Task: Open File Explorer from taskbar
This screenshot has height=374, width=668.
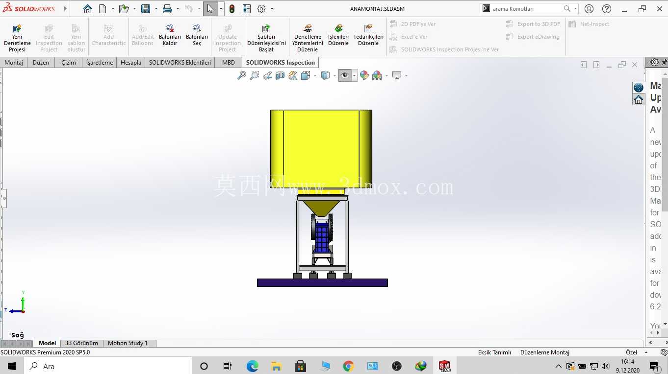Action: click(x=276, y=366)
